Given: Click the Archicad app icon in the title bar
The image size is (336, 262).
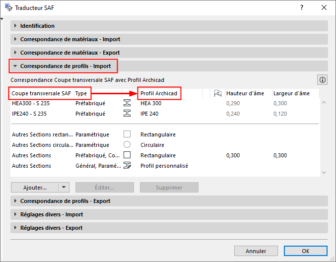Looking at the screenshot, I should click(x=8, y=8).
